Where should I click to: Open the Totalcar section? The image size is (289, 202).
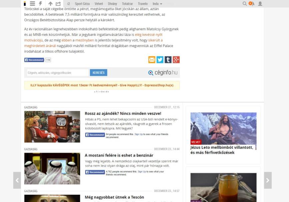[127, 4]
